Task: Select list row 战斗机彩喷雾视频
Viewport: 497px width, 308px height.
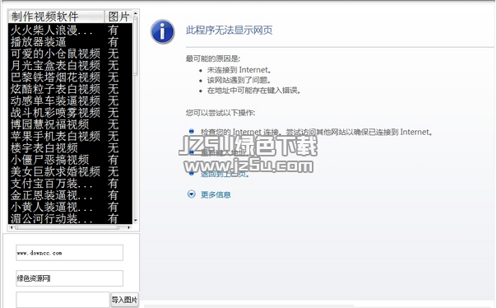Action: tap(70, 112)
